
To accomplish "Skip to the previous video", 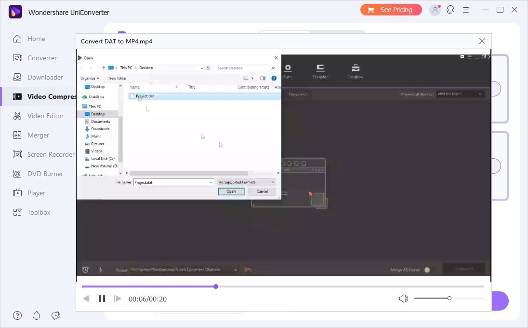I will [87, 299].
